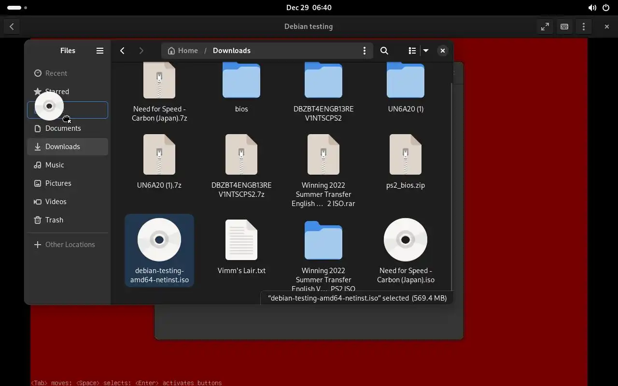Open the Videos sidebar entry
The width and height of the screenshot is (618, 386).
click(68, 202)
